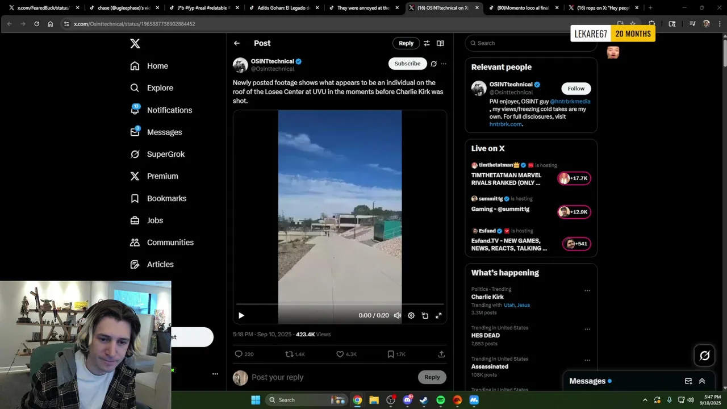Open Articles in the sidebar
Screen dimensions: 727x409
[x=152, y=264]
